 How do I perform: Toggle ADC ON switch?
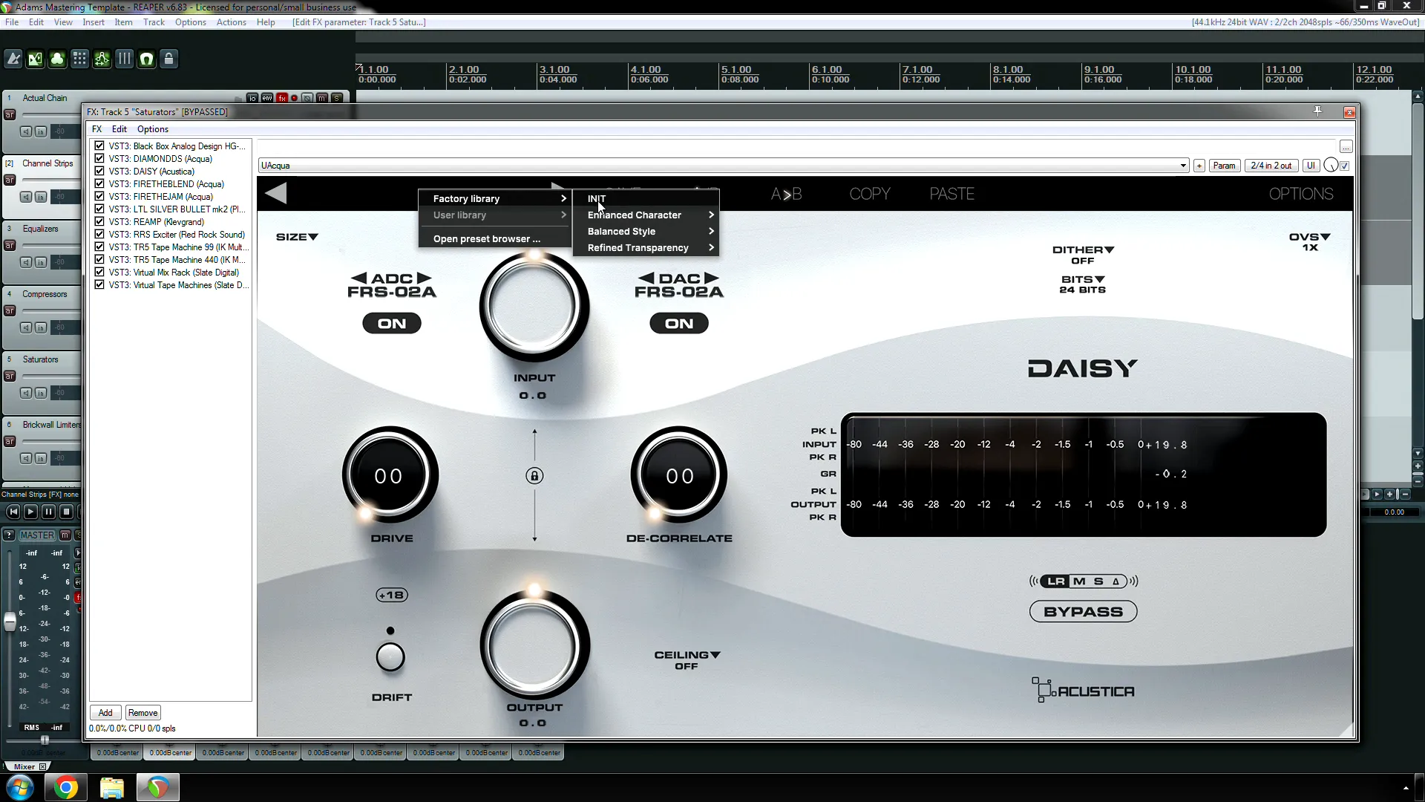tap(392, 323)
